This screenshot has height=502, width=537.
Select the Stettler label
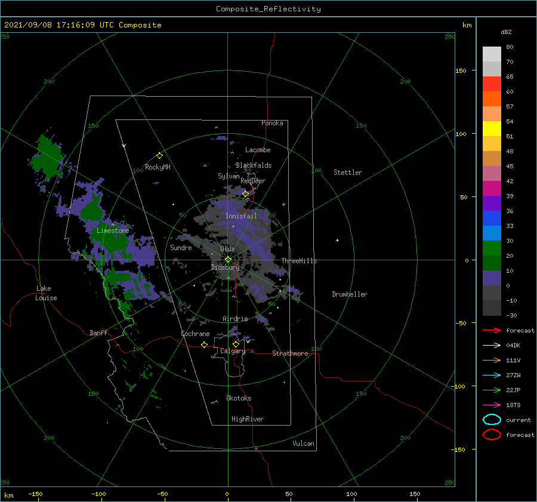tap(348, 173)
